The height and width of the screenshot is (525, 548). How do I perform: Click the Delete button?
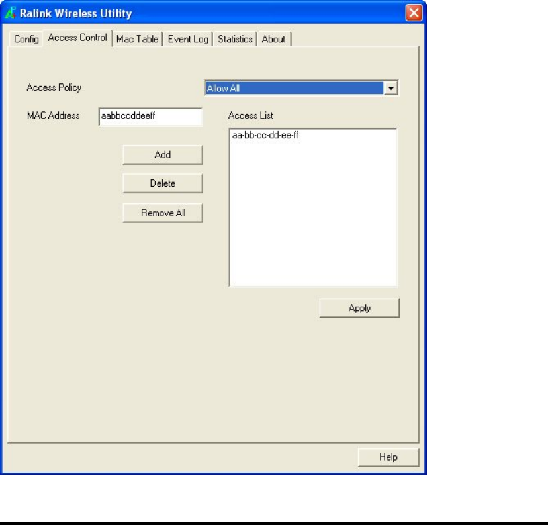(x=163, y=183)
